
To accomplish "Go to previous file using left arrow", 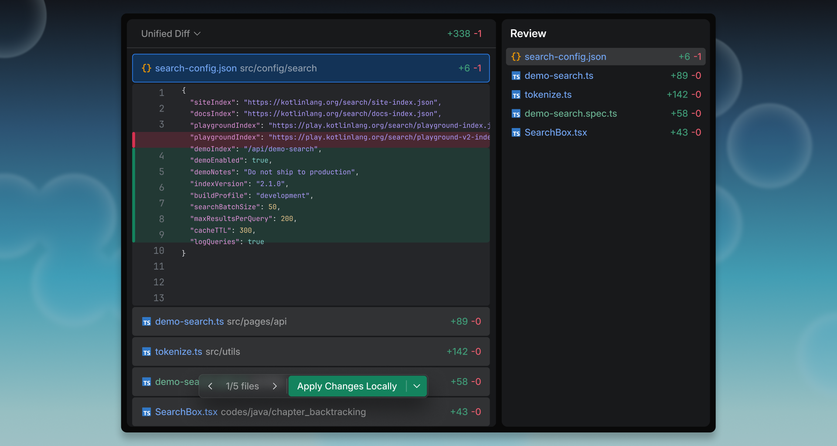I will click(x=211, y=386).
